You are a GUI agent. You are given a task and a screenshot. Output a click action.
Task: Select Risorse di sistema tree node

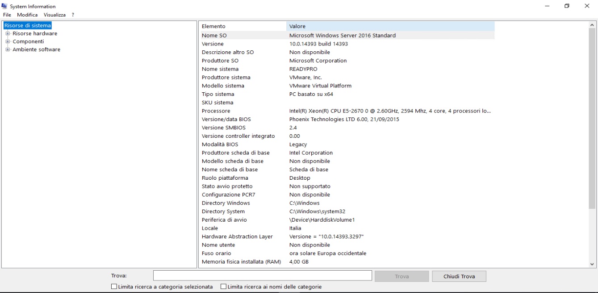click(27, 25)
